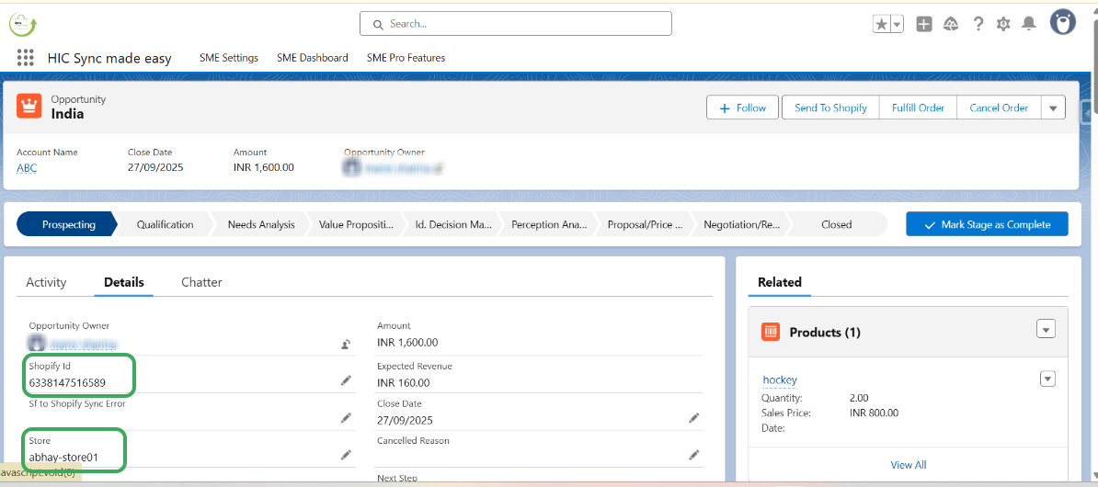The height and width of the screenshot is (487, 1098).
Task: Click Mark Stage as Complete
Action: 988,224
